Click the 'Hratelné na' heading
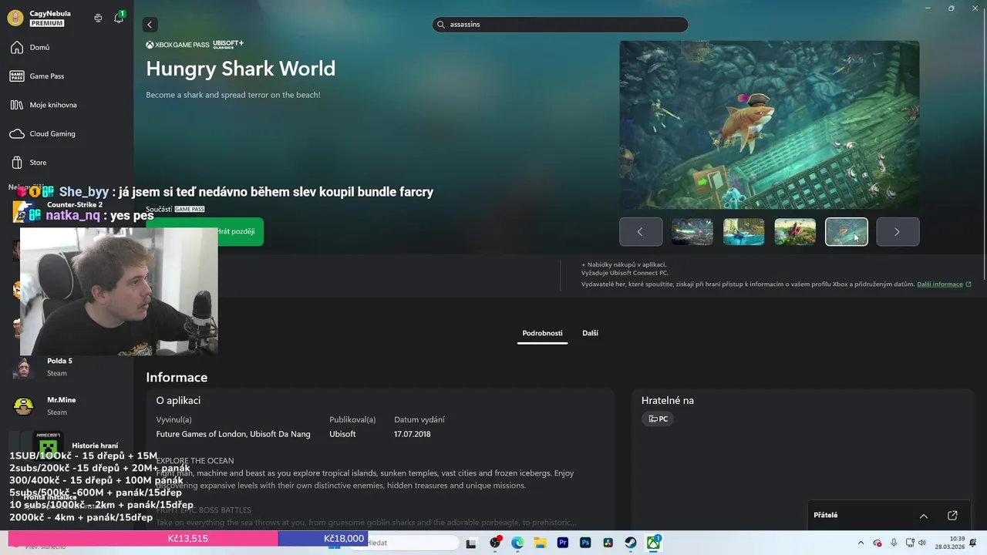987x555 pixels. coord(668,401)
